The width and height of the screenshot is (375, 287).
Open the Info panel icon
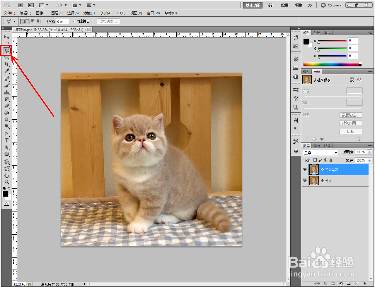pos(296,77)
